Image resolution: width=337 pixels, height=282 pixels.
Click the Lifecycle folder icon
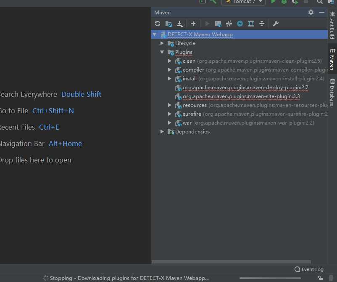(171, 43)
